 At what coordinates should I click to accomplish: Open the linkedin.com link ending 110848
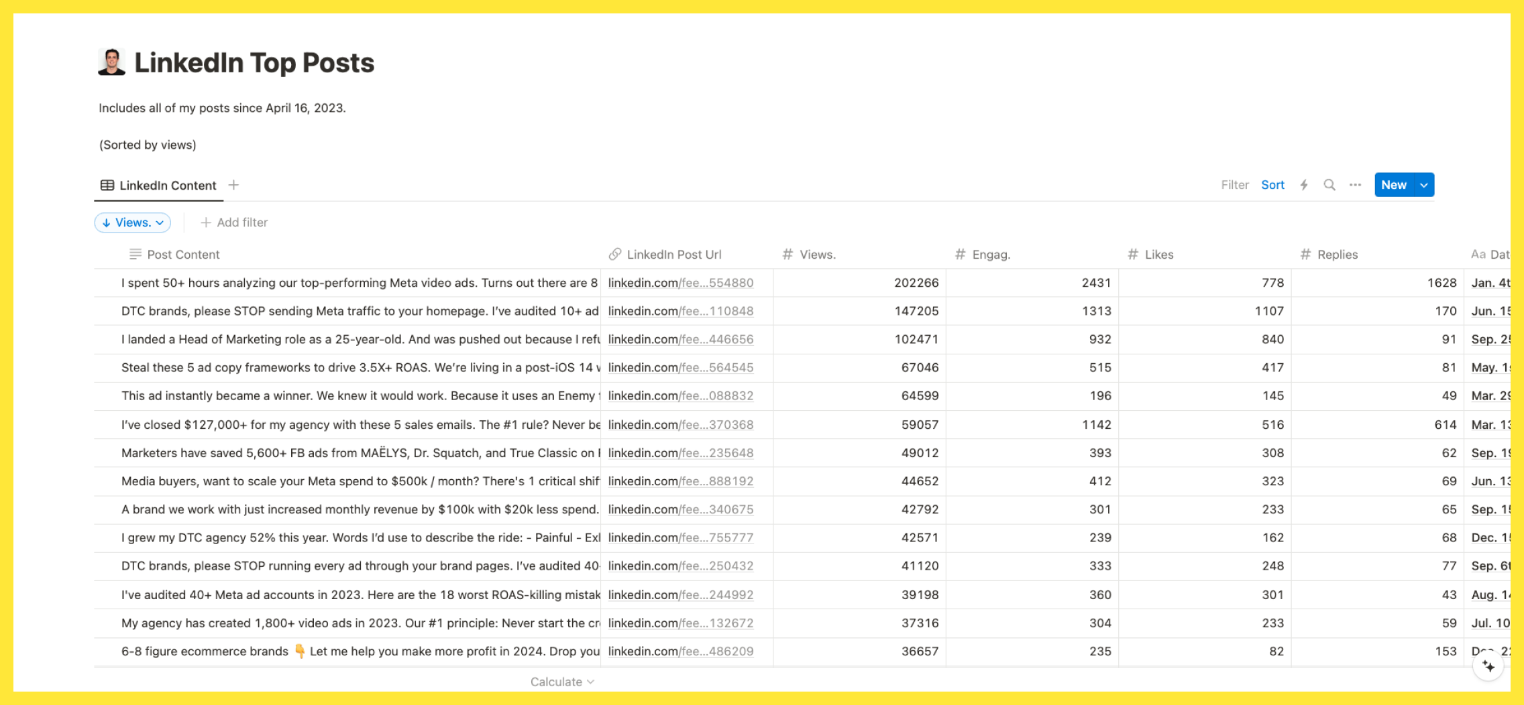[681, 311]
